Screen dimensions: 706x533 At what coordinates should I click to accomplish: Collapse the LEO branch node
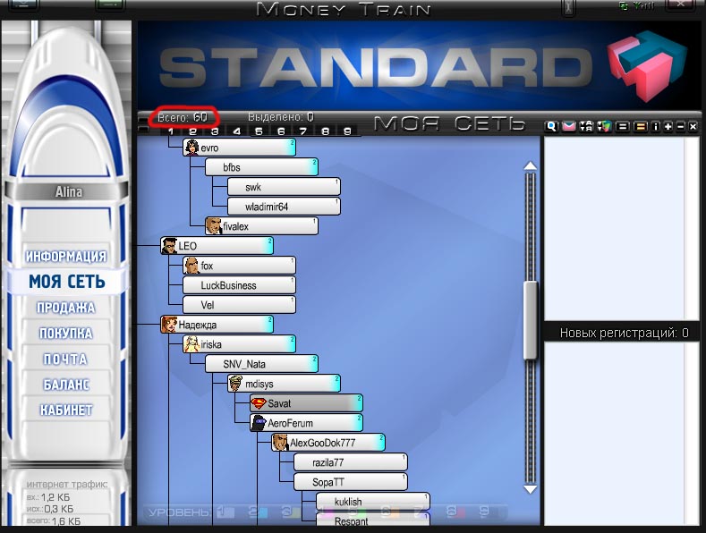coord(217,245)
